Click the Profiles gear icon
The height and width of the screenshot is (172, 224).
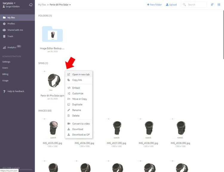[x=4, y=24]
